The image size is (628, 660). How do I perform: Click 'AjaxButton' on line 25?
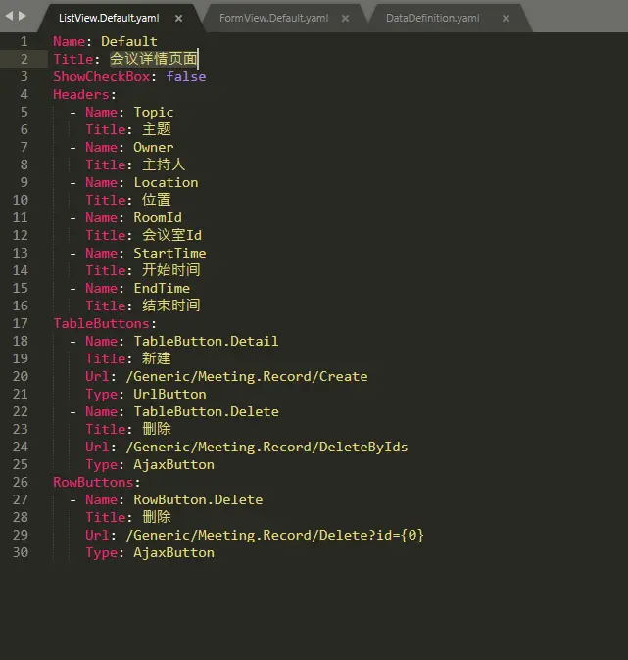[x=173, y=465]
